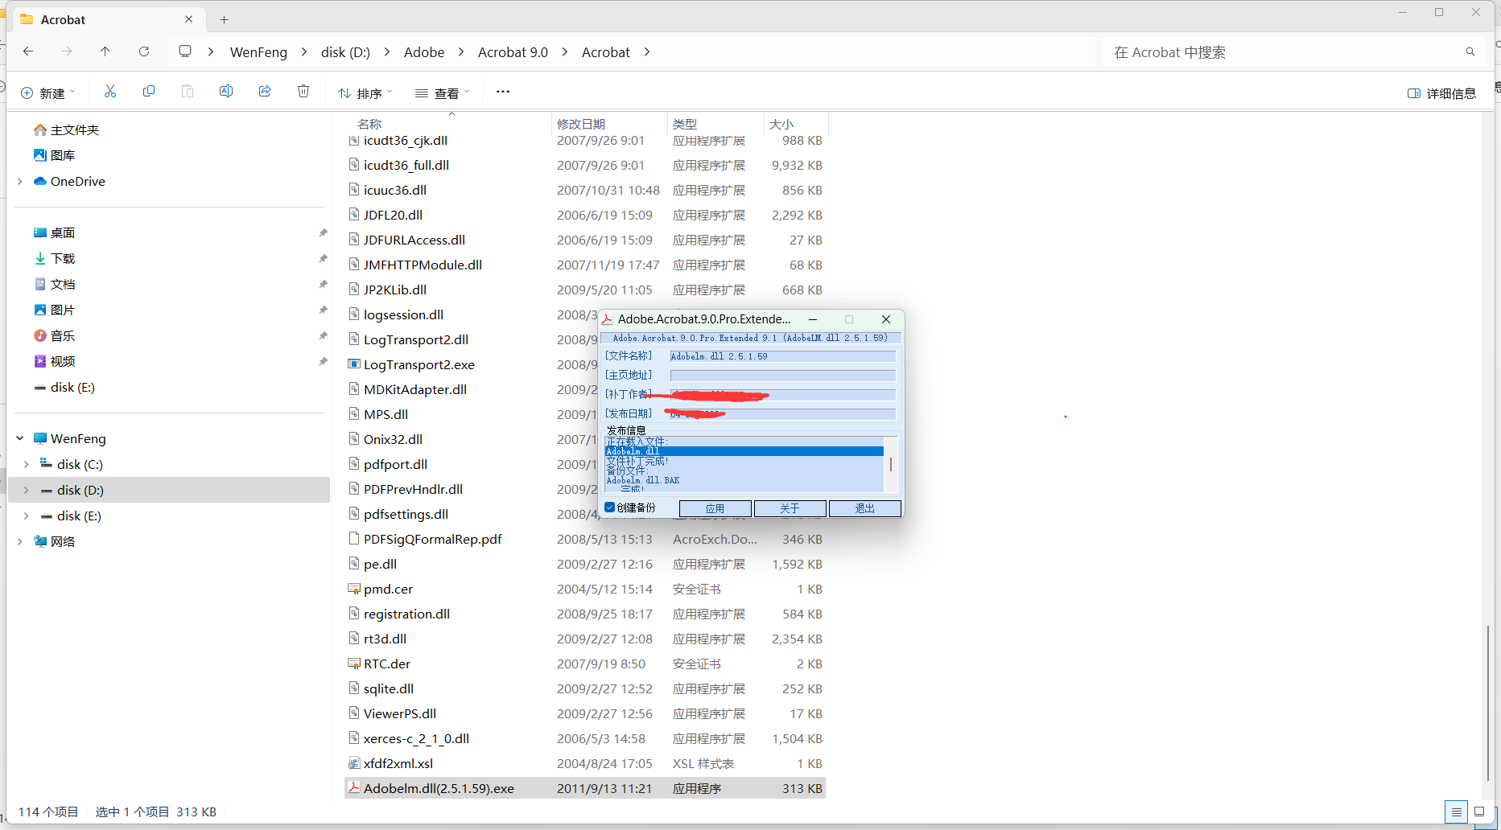Refresh the current folder view
The height and width of the screenshot is (830, 1501).
click(x=144, y=51)
